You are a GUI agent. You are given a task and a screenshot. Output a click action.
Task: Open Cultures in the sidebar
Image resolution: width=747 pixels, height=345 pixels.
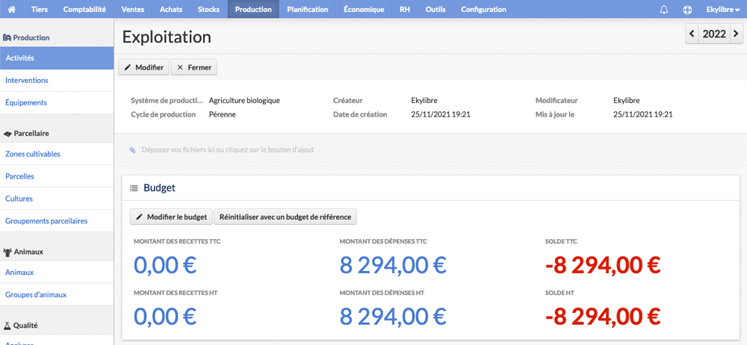pos(57,199)
